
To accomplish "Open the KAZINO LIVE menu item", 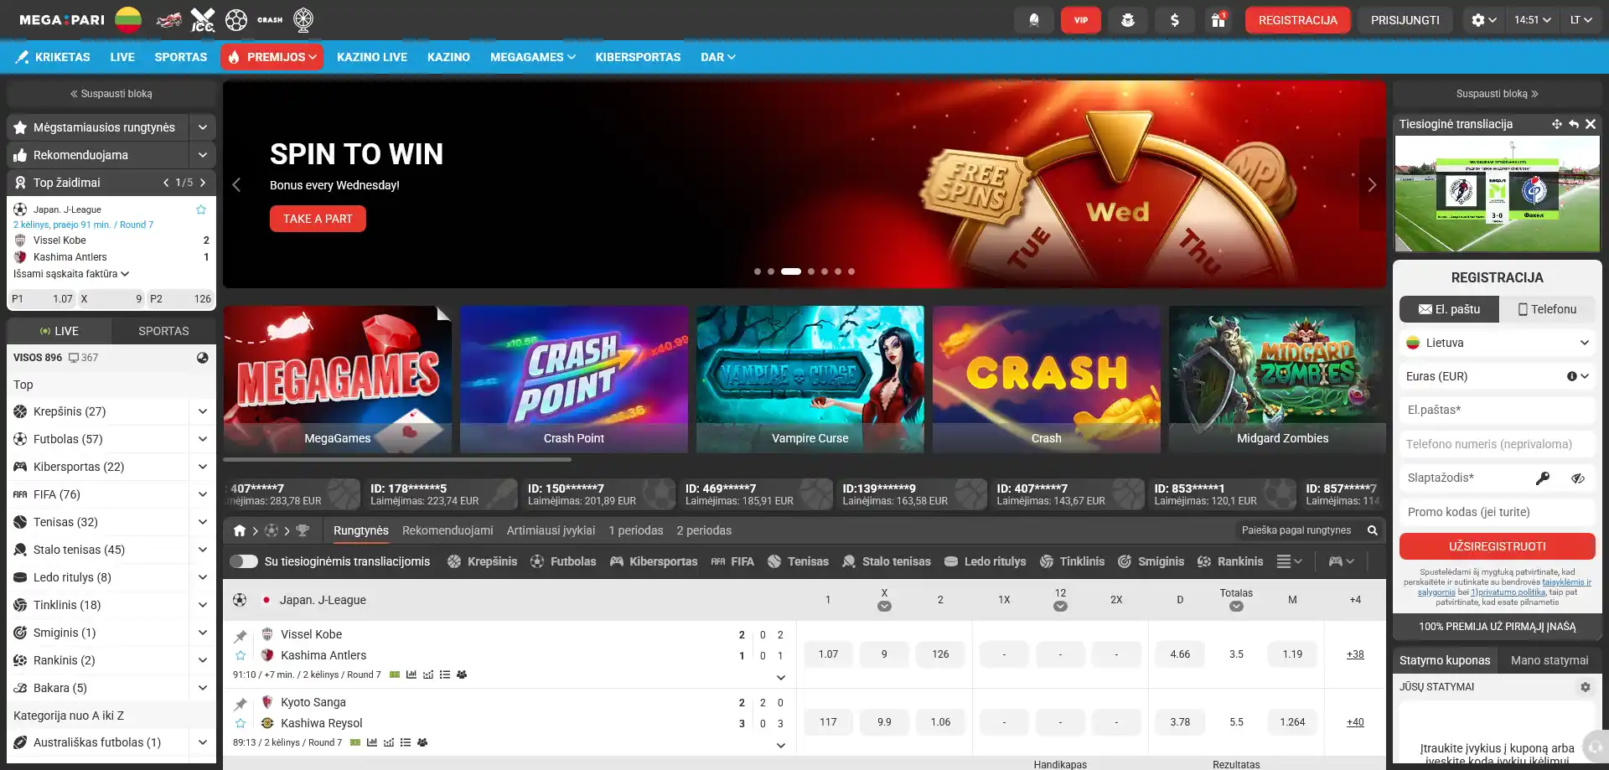I will click(372, 57).
